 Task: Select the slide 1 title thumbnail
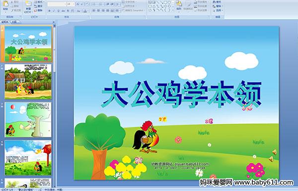pyautogui.click(x=28, y=44)
